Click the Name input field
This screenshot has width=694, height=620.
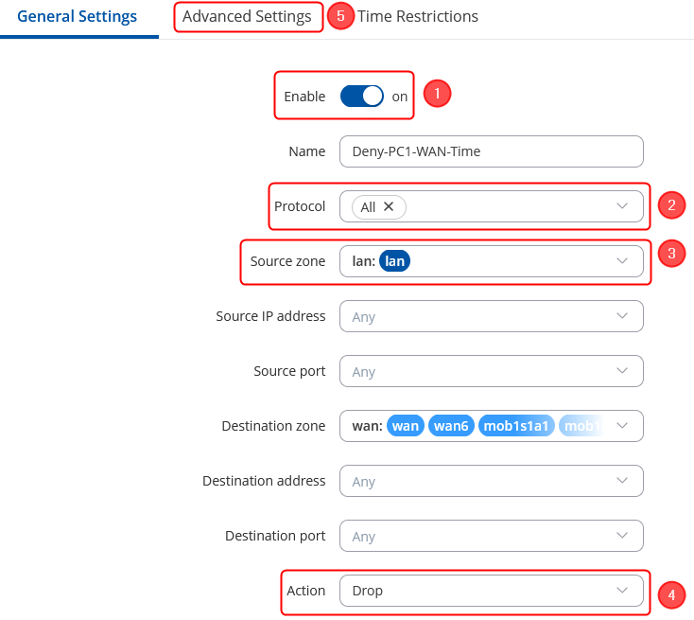[x=491, y=151]
